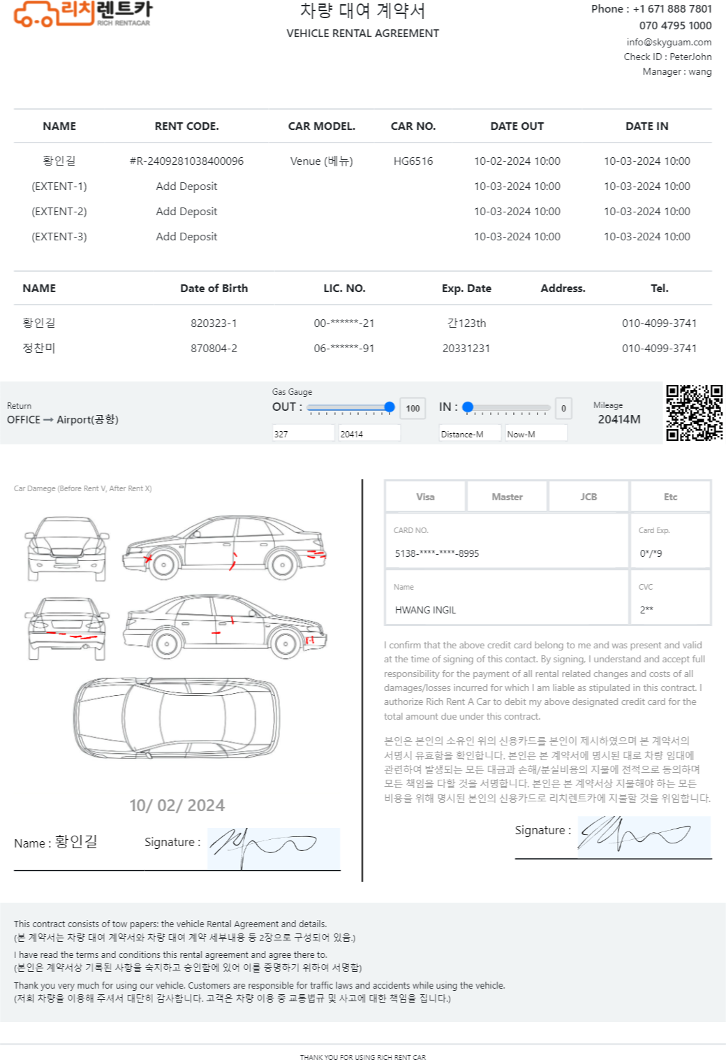Image resolution: width=726 pixels, height=1062 pixels.
Task: Select the side-view car diagram beside the rear view
Action: 225,625
